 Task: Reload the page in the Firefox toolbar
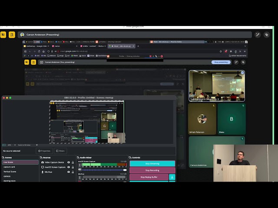tap(39, 51)
